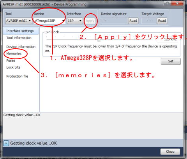Image resolution: width=187 pixels, height=159 pixels.
Task: Open the Tool information page
Action: tap(19, 38)
